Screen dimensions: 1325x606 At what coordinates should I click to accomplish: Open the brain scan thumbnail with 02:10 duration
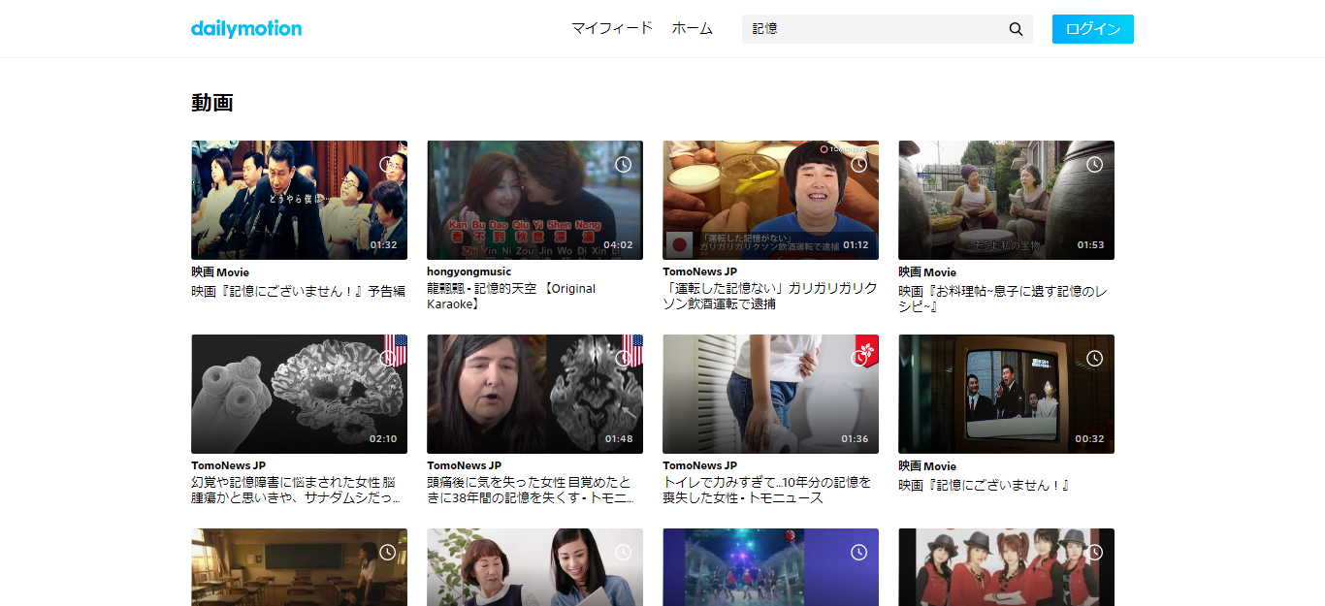tap(299, 394)
